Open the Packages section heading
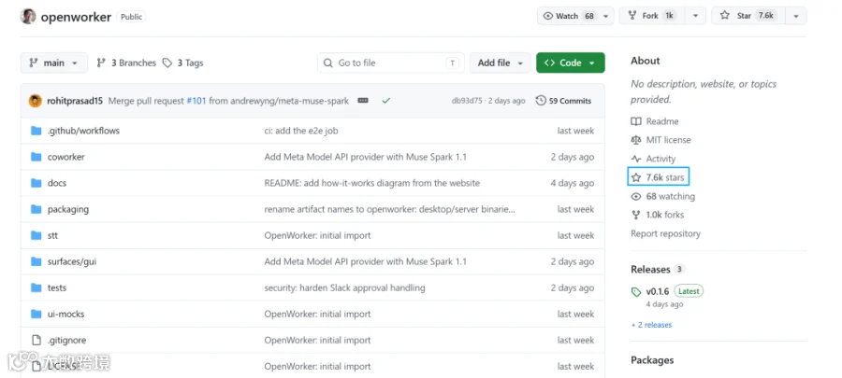This screenshot has width=842, height=378. tap(652, 360)
